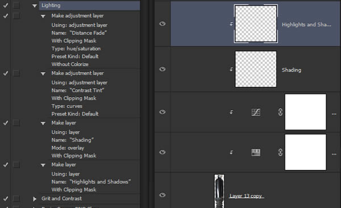Select the Shading layer name
341x208 pixels.
point(292,70)
